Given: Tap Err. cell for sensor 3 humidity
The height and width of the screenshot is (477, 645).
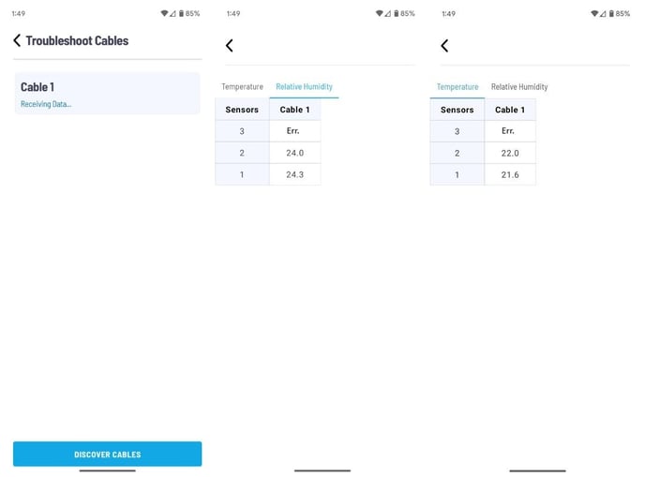Looking at the screenshot, I should point(295,131).
